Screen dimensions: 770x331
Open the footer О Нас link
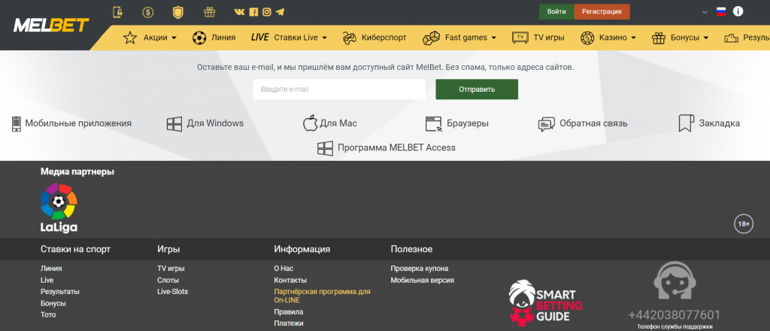[x=283, y=269]
